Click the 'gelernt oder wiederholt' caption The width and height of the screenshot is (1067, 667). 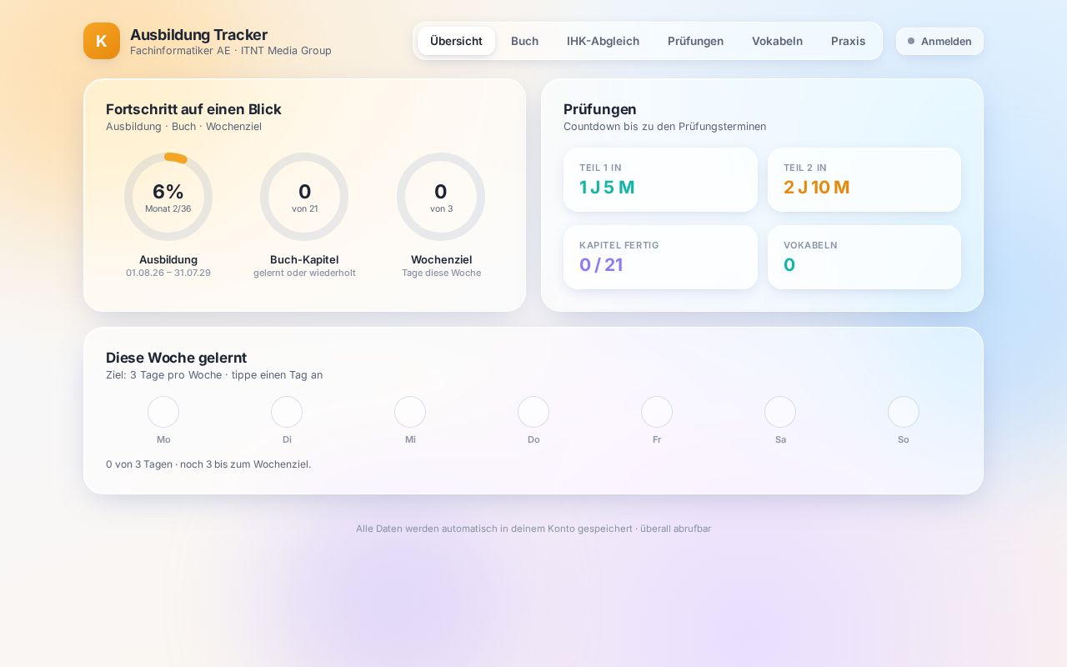click(x=304, y=273)
